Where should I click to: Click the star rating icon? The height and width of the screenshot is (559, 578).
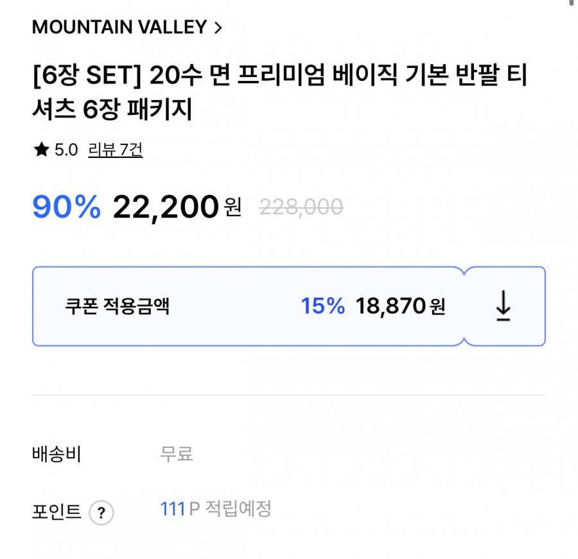[41, 150]
